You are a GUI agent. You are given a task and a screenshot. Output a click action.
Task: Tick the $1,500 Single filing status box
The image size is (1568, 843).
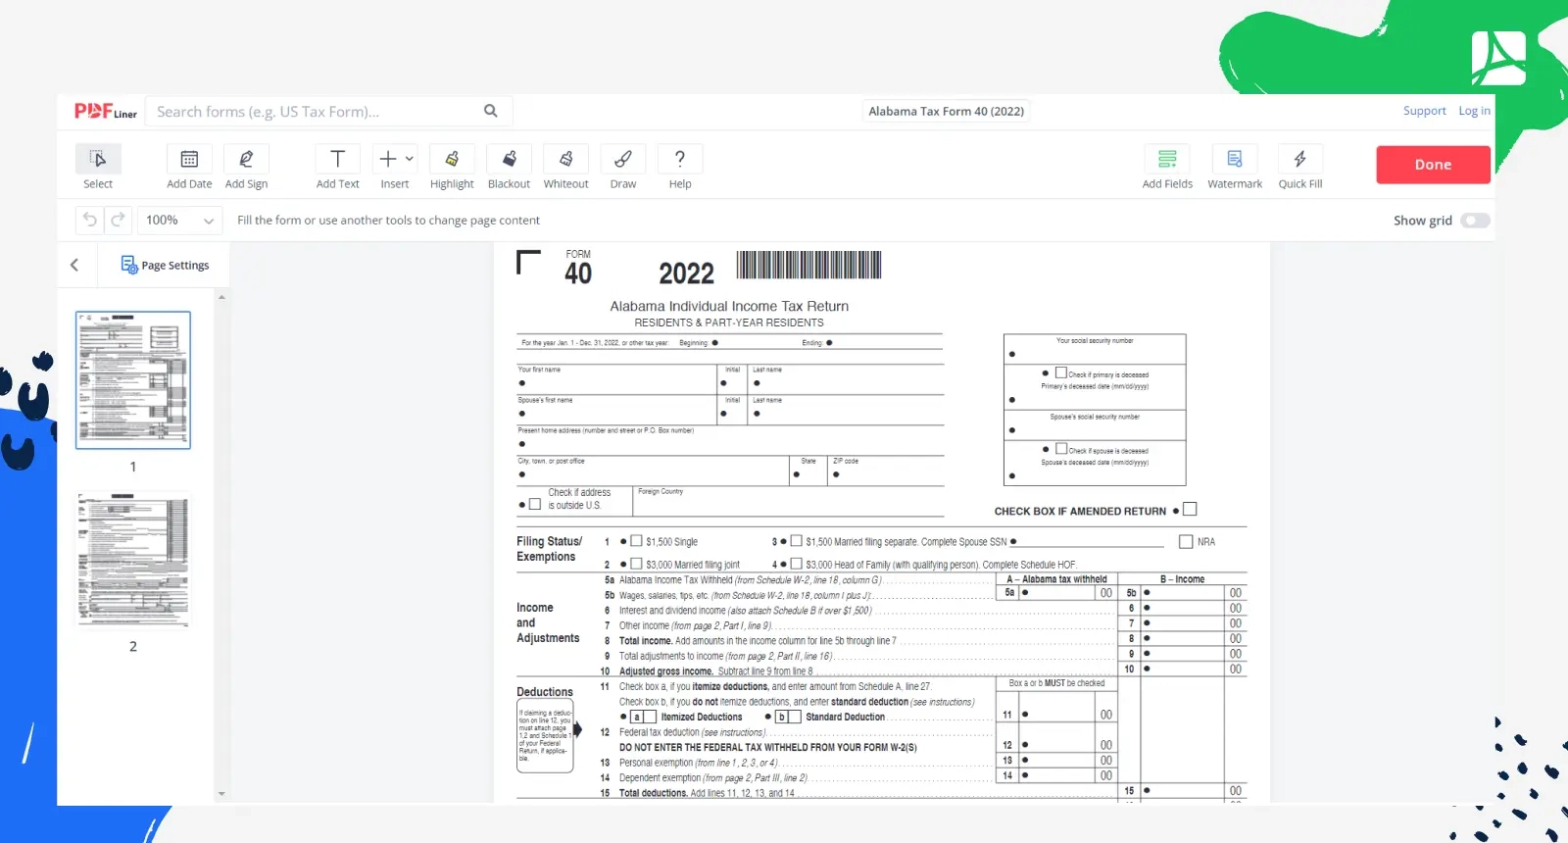(636, 541)
